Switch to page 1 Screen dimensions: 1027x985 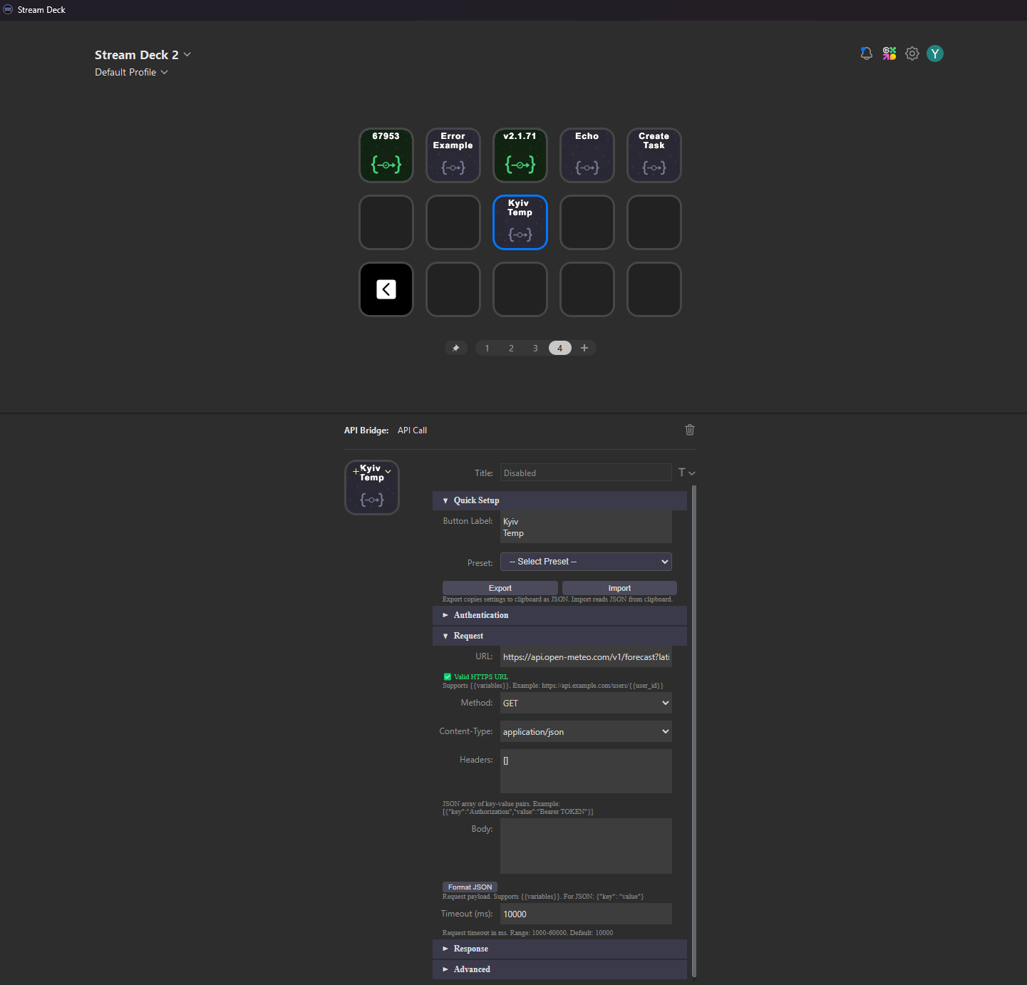click(x=487, y=348)
